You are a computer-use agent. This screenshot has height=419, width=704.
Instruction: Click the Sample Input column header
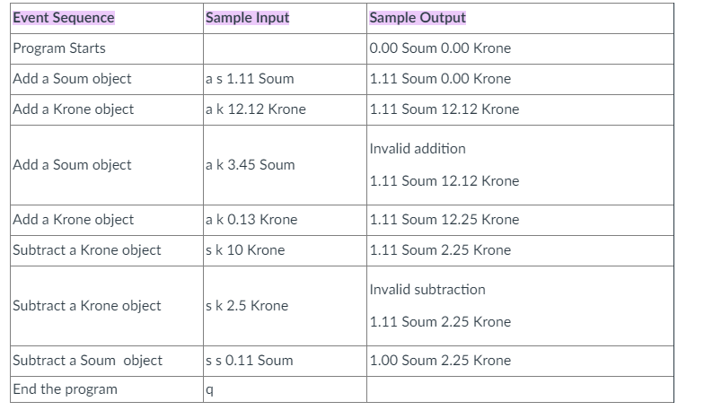(247, 17)
